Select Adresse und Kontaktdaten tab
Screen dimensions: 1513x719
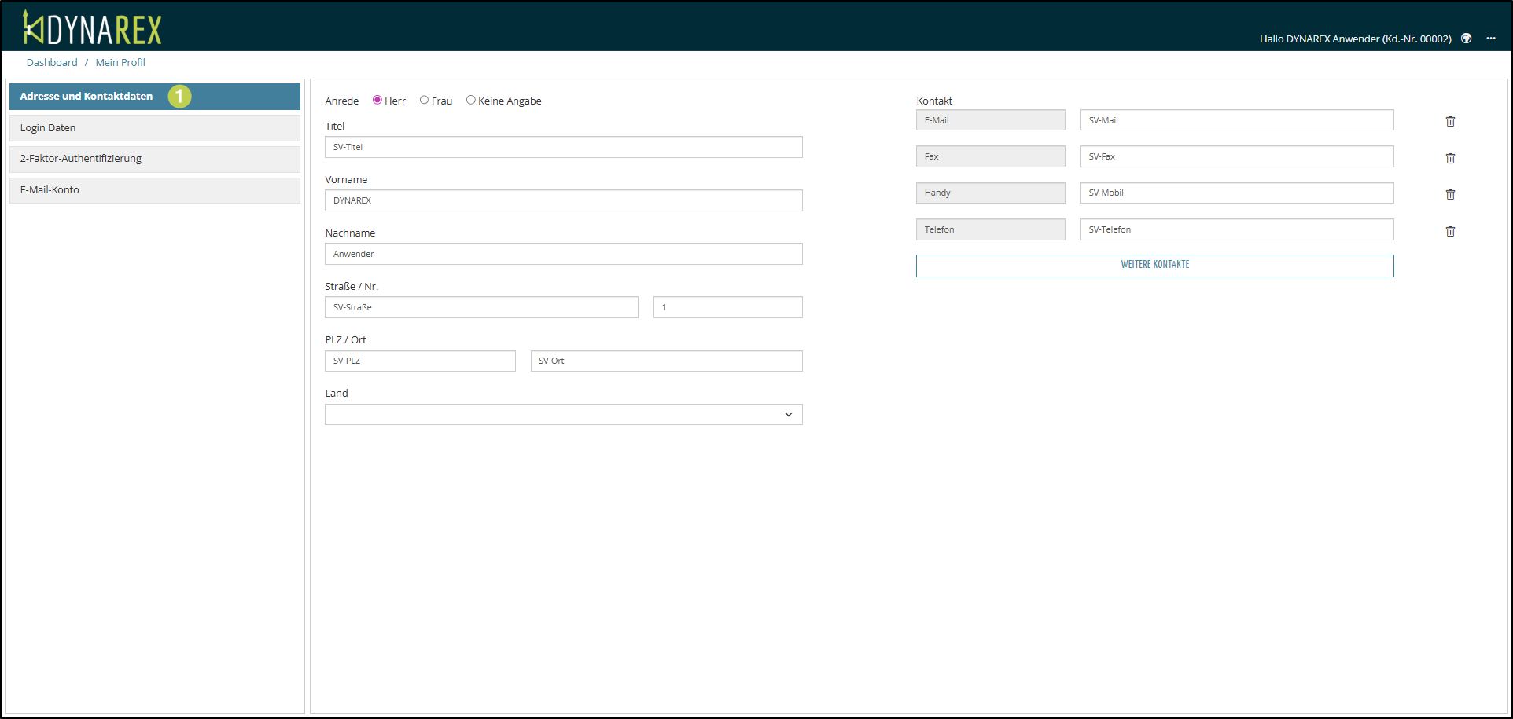pyautogui.click(x=154, y=96)
